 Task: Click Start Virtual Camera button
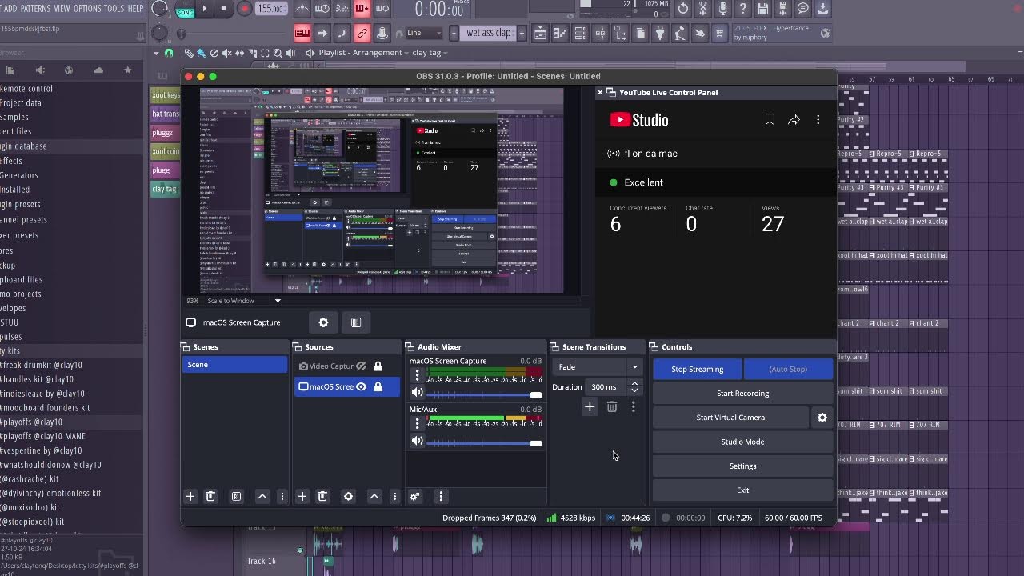[730, 418]
